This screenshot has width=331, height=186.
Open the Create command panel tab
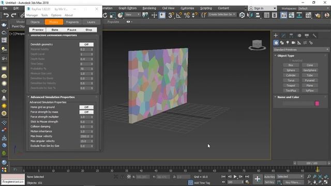[276, 36]
